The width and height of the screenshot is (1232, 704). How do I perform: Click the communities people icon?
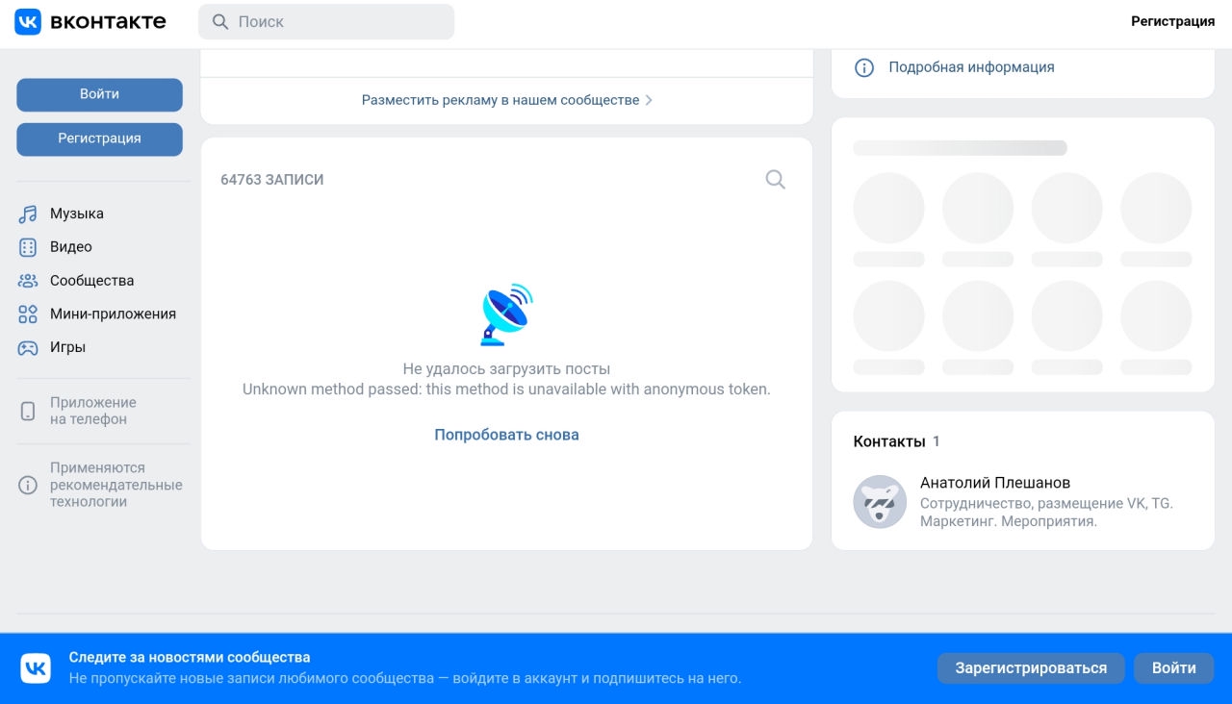coord(28,281)
